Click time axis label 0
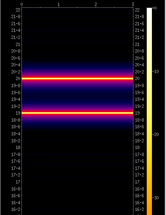The height and width of the screenshot is (215, 166). [x=21, y=4]
